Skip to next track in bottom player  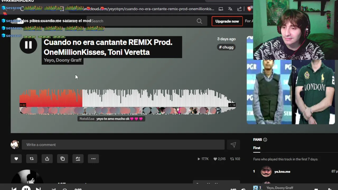pos(38,189)
